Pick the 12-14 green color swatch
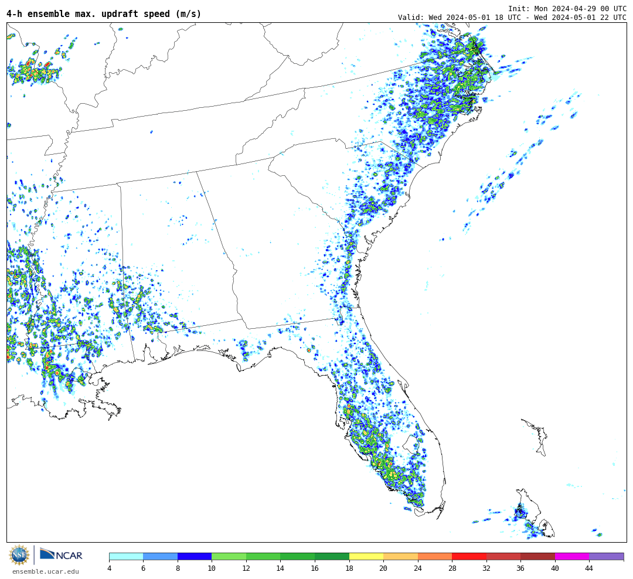Image resolution: width=633 pixels, height=579 pixels. pos(263,556)
